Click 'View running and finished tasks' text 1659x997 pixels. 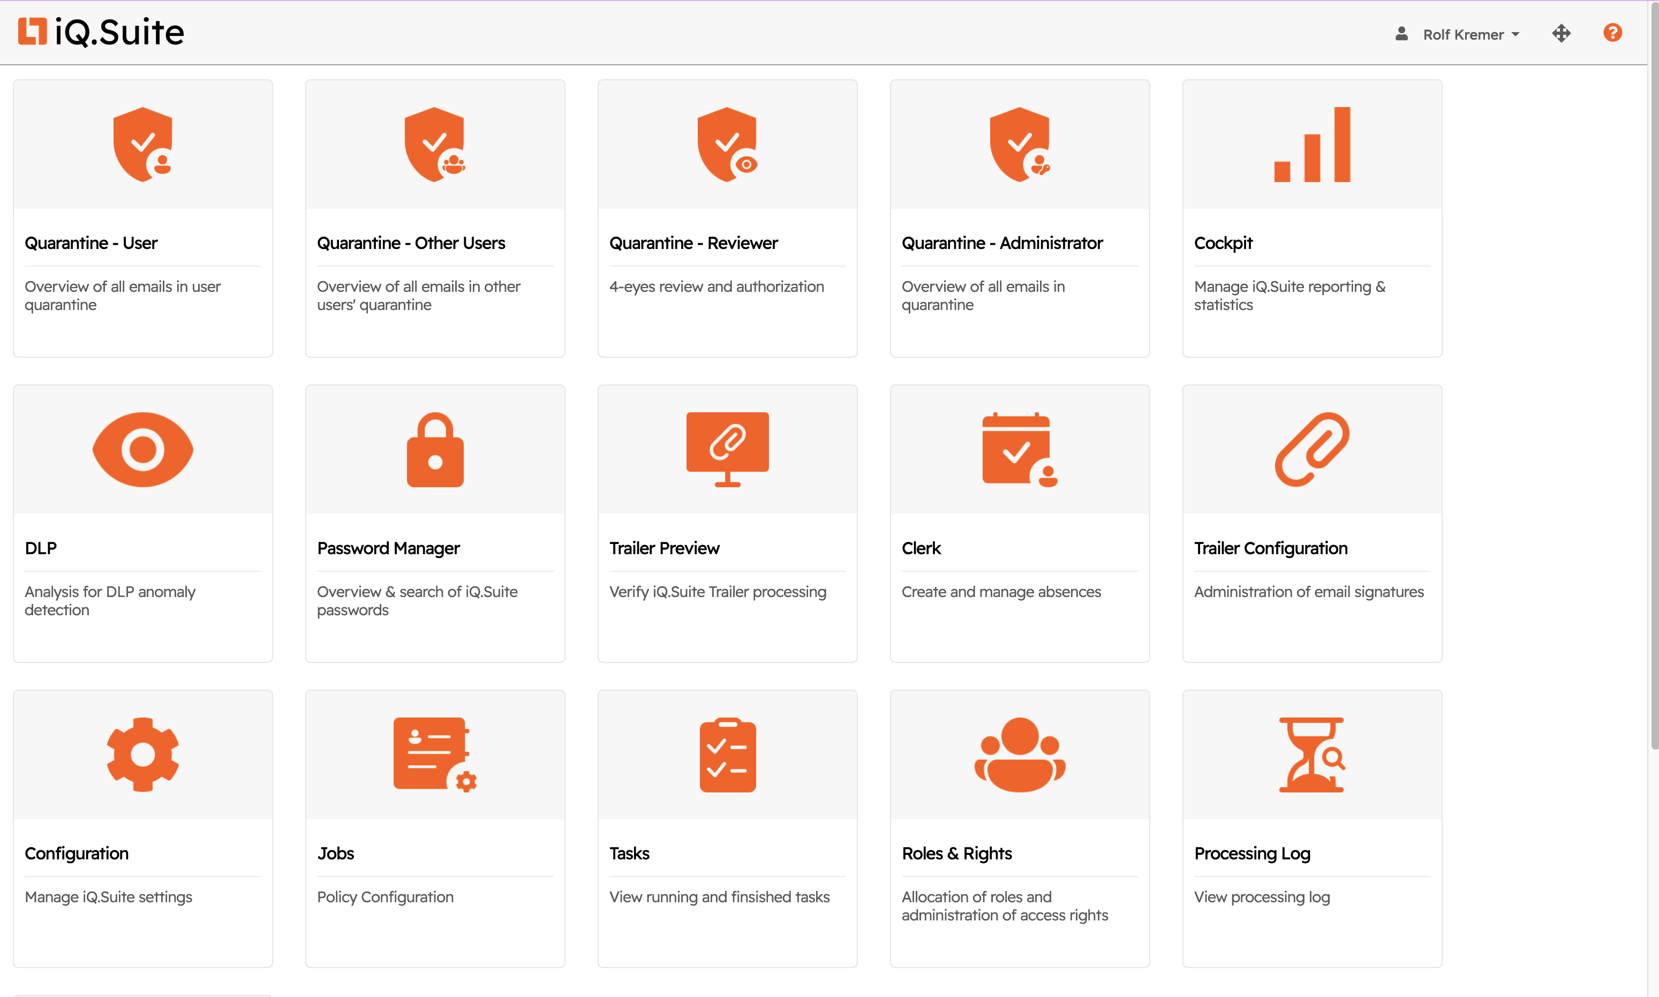(719, 897)
